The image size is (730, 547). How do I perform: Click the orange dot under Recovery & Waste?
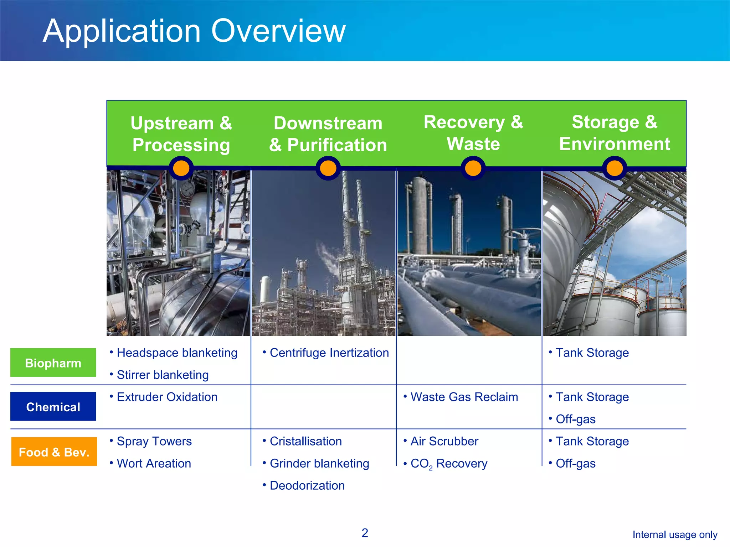click(x=473, y=168)
